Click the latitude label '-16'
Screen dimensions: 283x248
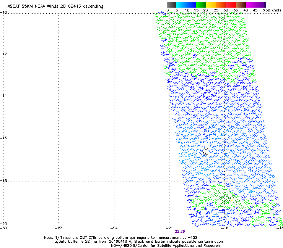pos(3,138)
